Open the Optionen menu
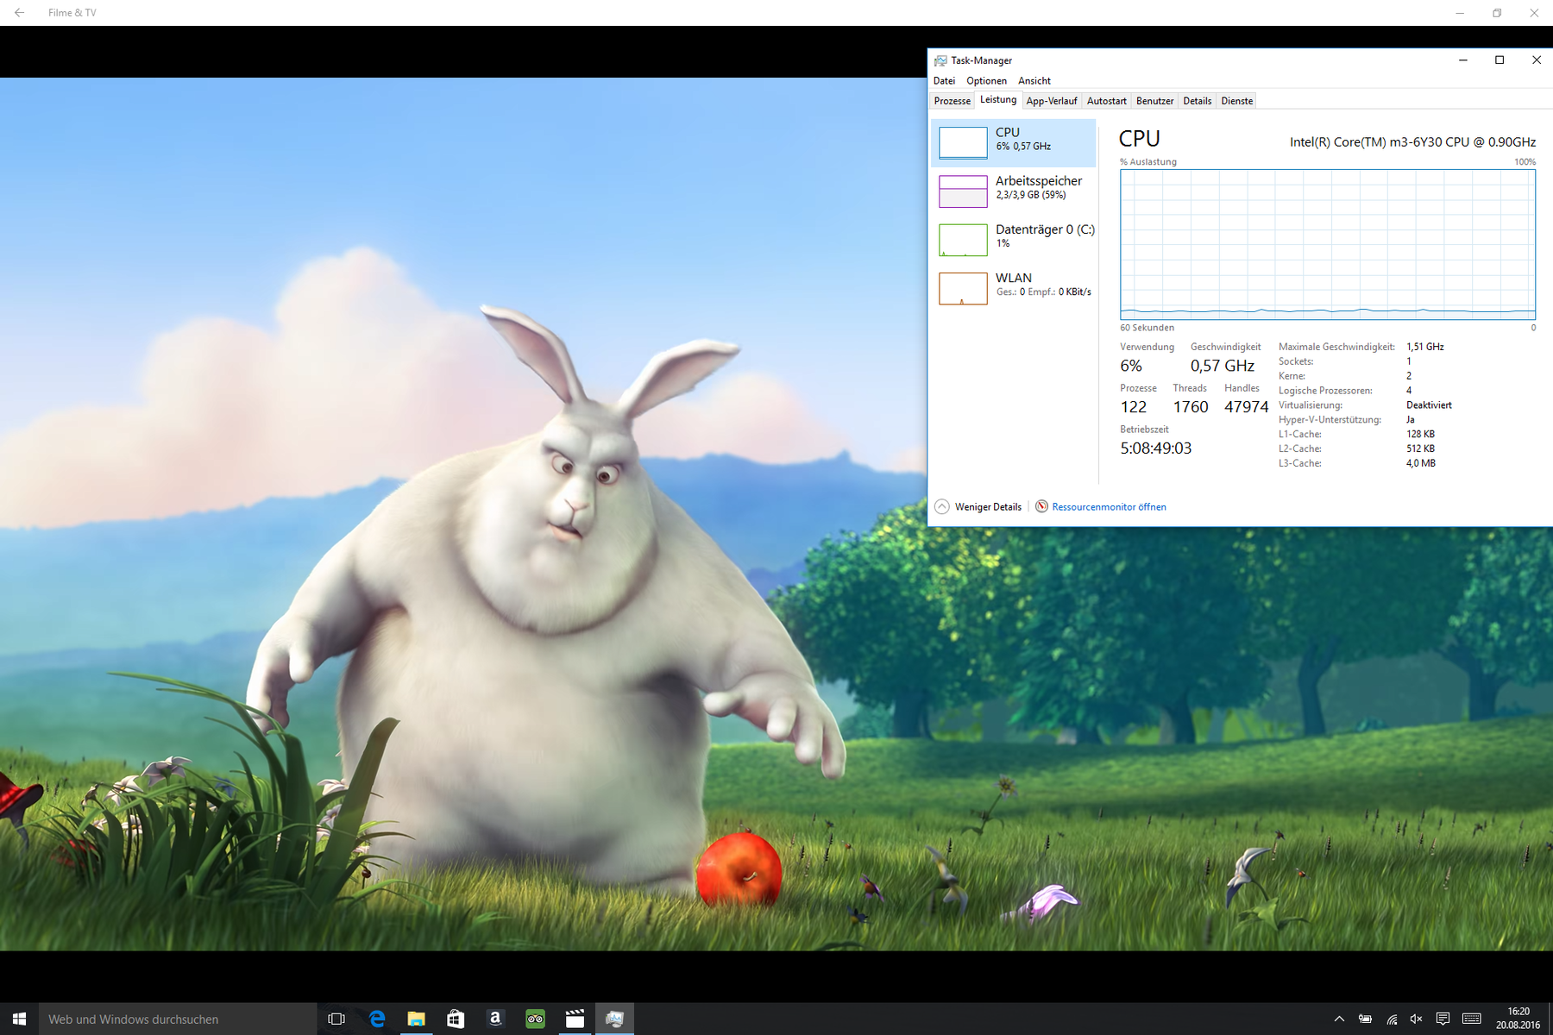 [x=986, y=80]
